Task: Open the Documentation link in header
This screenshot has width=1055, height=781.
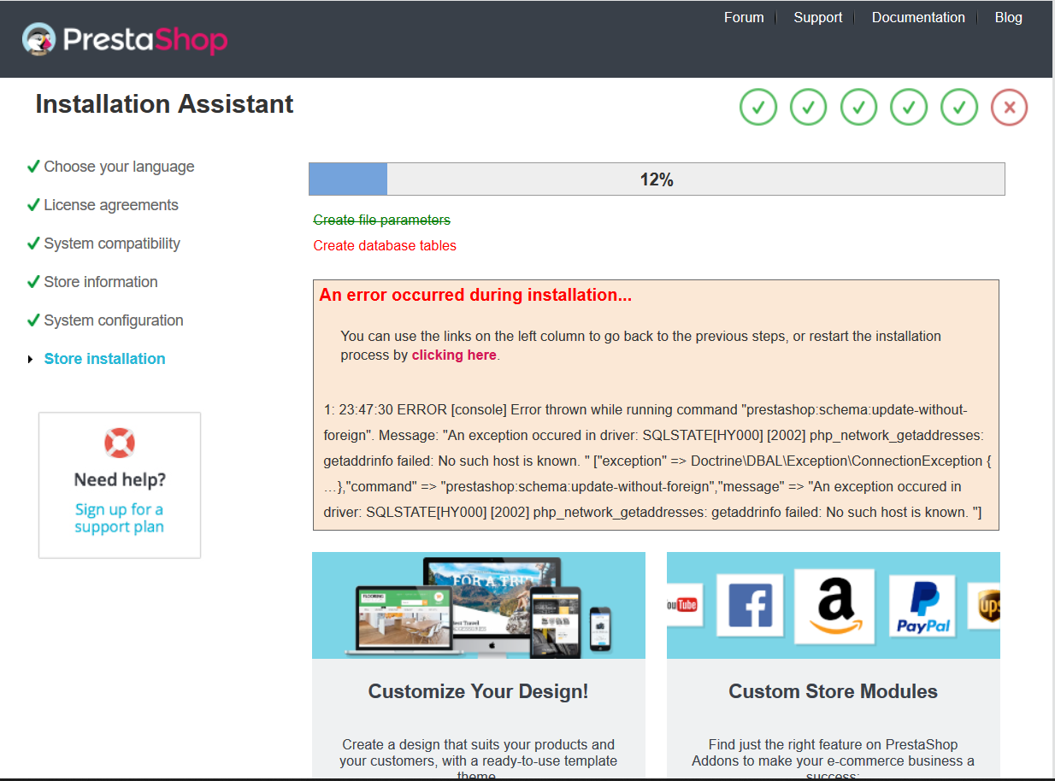Action: click(x=918, y=17)
